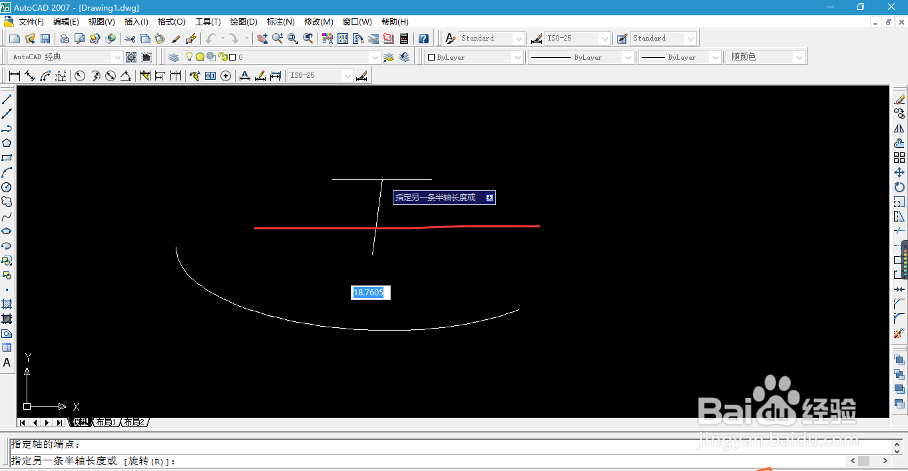The image size is (908, 471).
Task: Click command line horizontal scrollbar right arrow
Action: pyautogui.click(x=885, y=461)
